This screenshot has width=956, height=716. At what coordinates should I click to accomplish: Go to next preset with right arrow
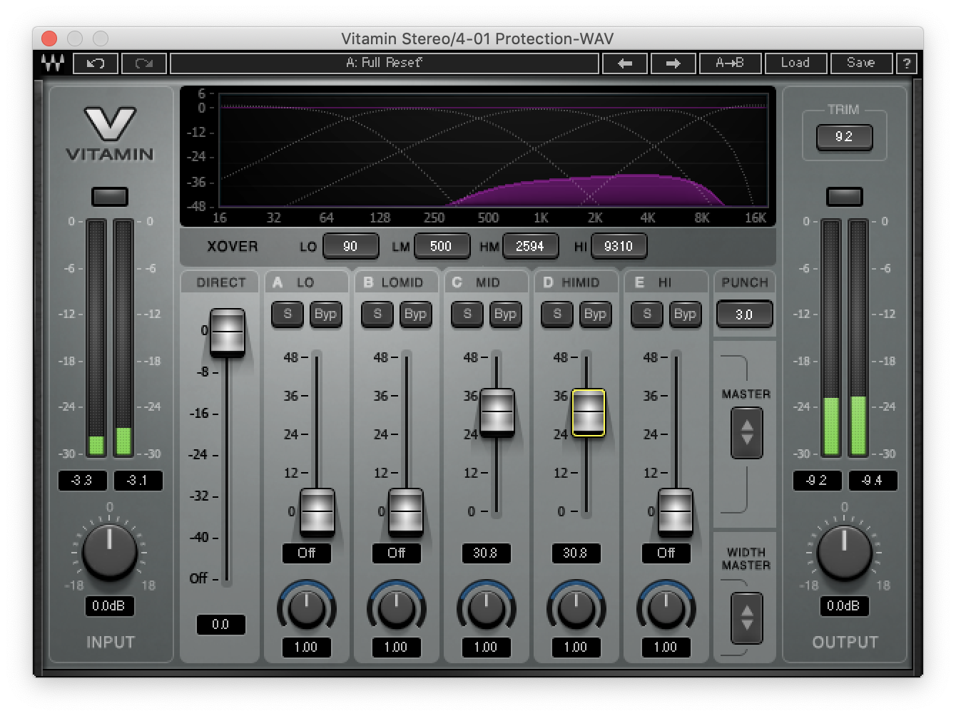coord(673,63)
